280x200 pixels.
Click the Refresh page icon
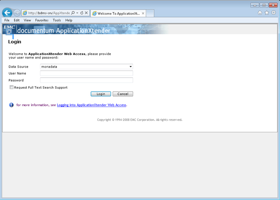point(82,13)
